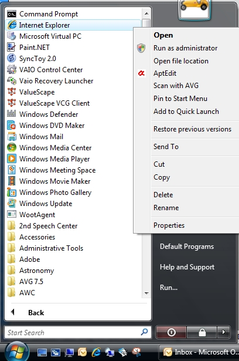239x361 pixels.
Task: Open the shutdown options arrow menu
Action: [223, 332]
